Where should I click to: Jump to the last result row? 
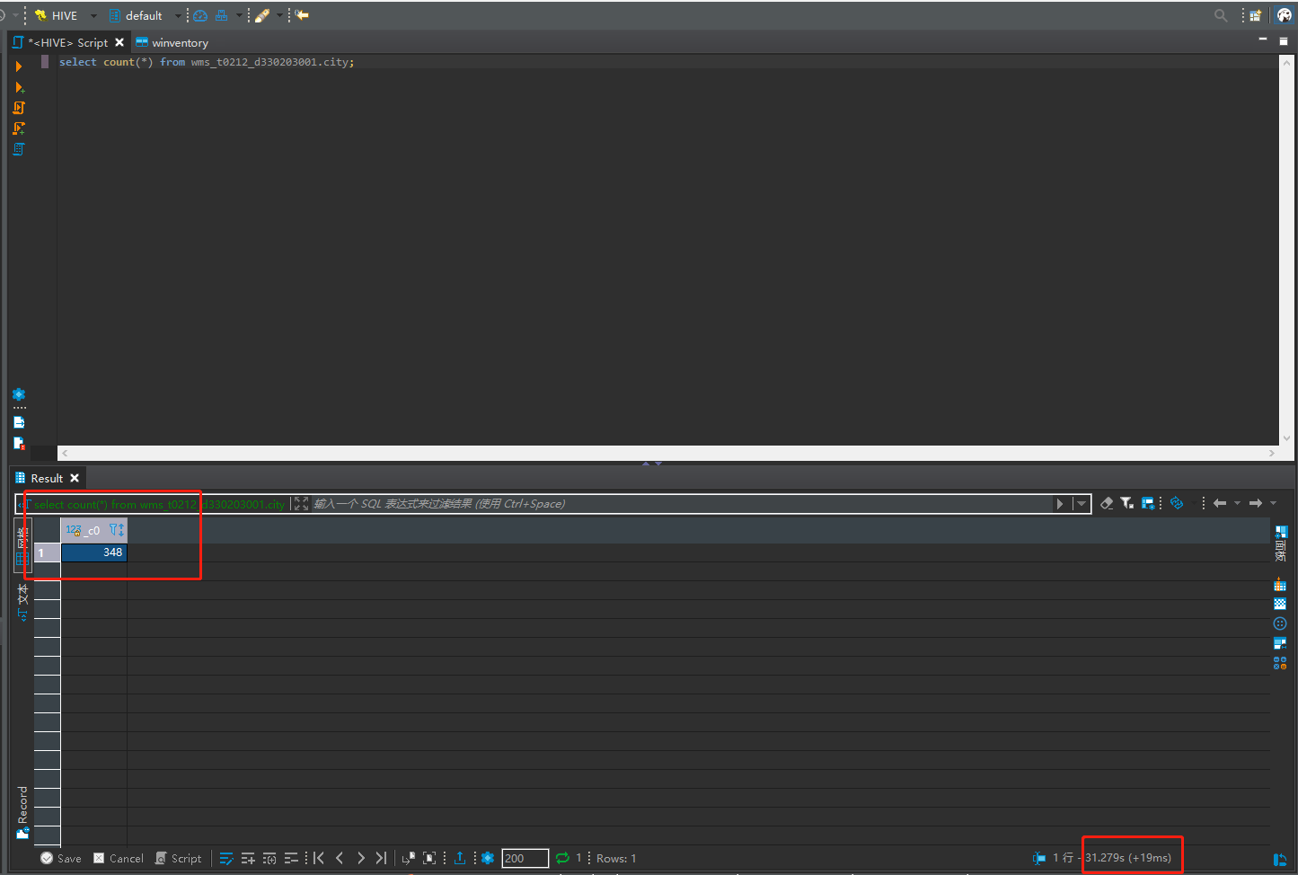point(382,858)
